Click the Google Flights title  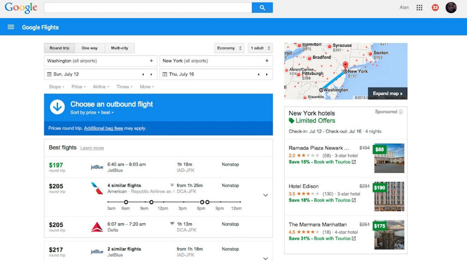point(40,27)
